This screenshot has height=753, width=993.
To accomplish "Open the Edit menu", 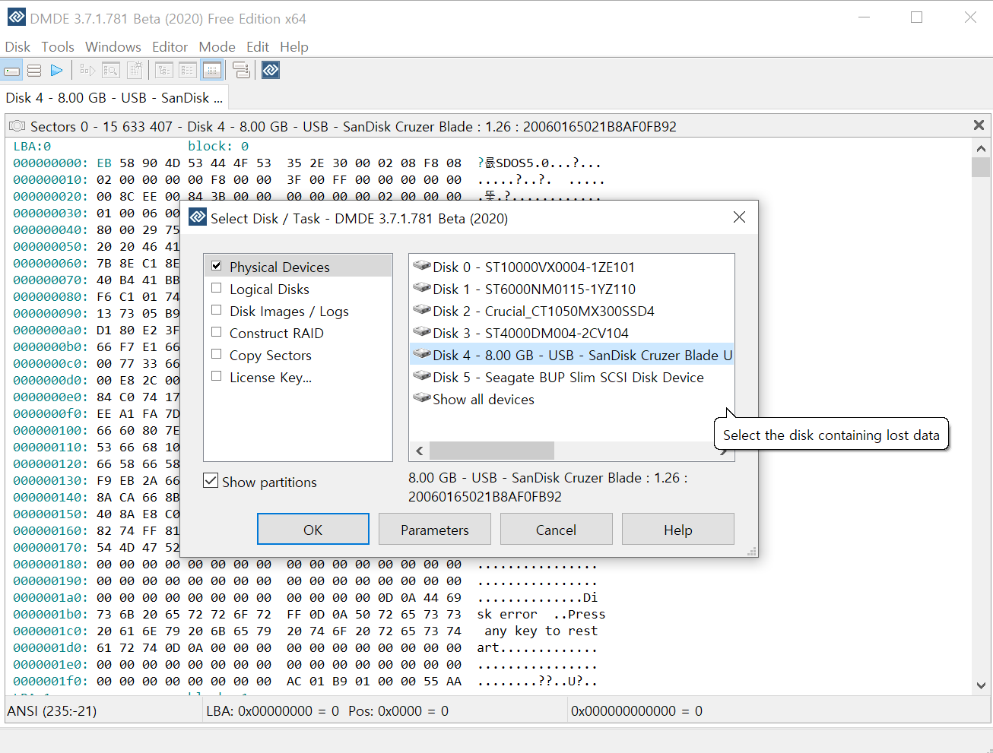I will [258, 47].
